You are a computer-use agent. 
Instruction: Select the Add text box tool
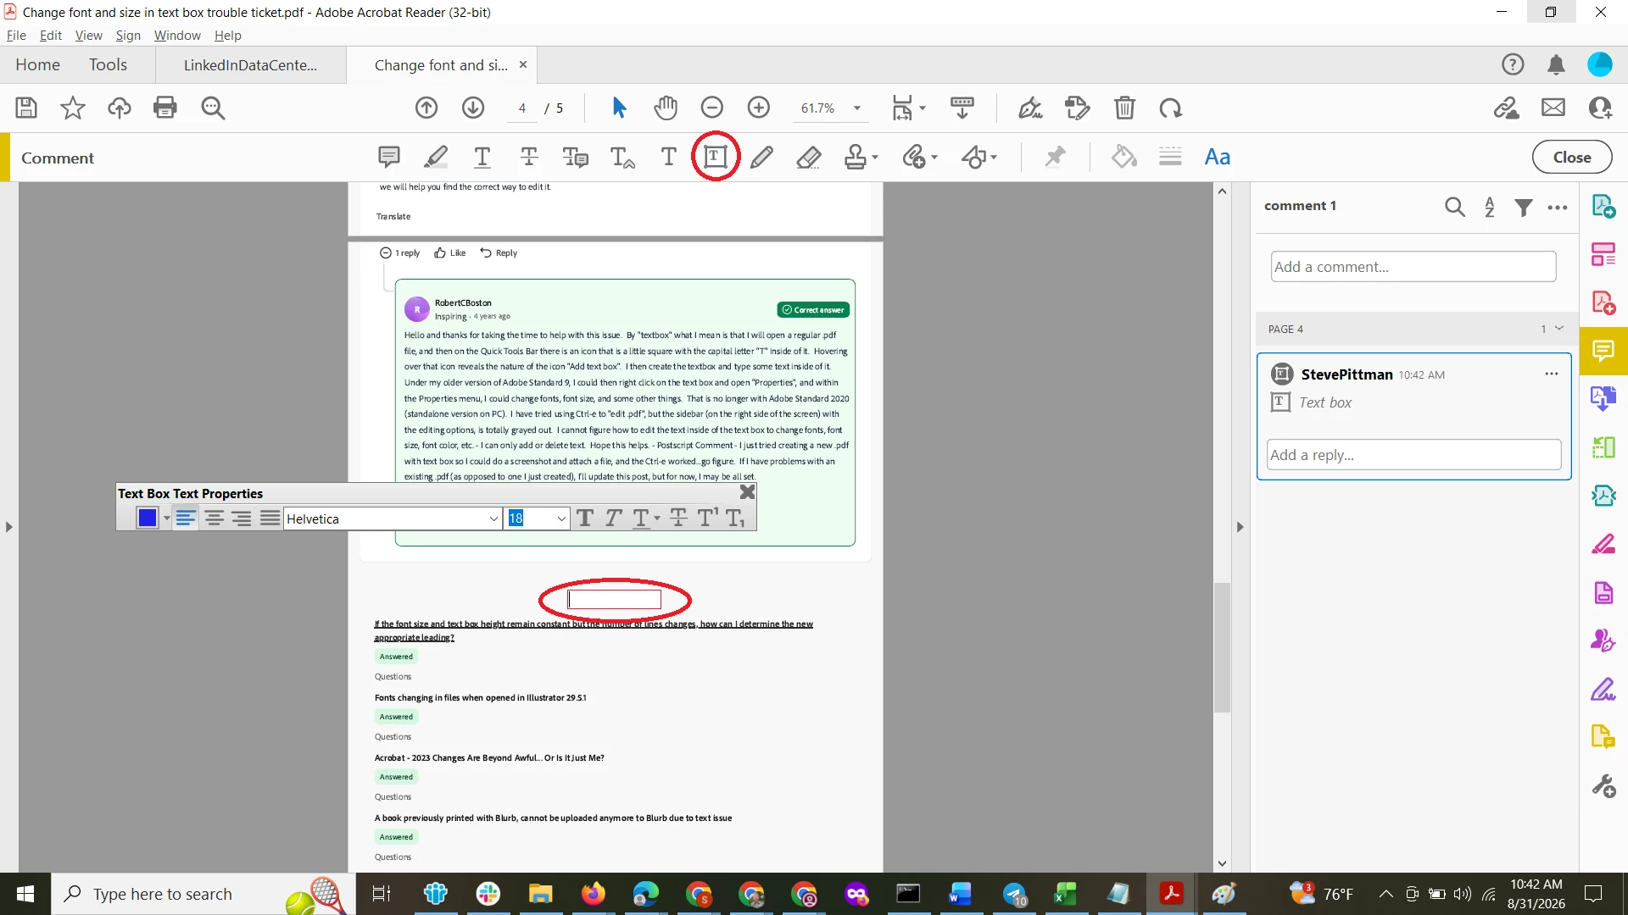tap(716, 157)
